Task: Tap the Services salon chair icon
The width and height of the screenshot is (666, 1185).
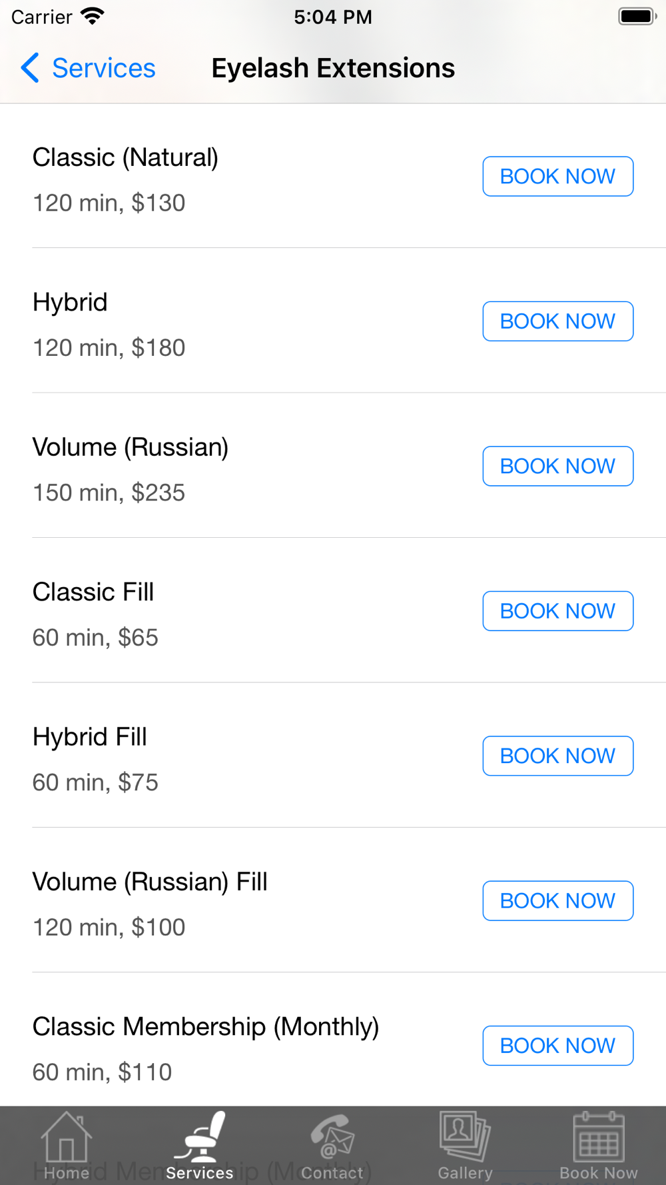Action: [x=200, y=1138]
